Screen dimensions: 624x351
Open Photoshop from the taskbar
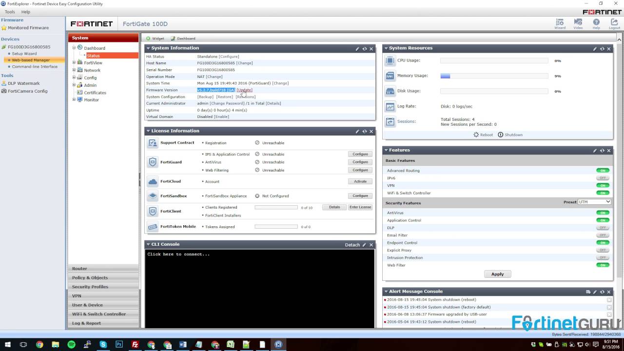119,345
